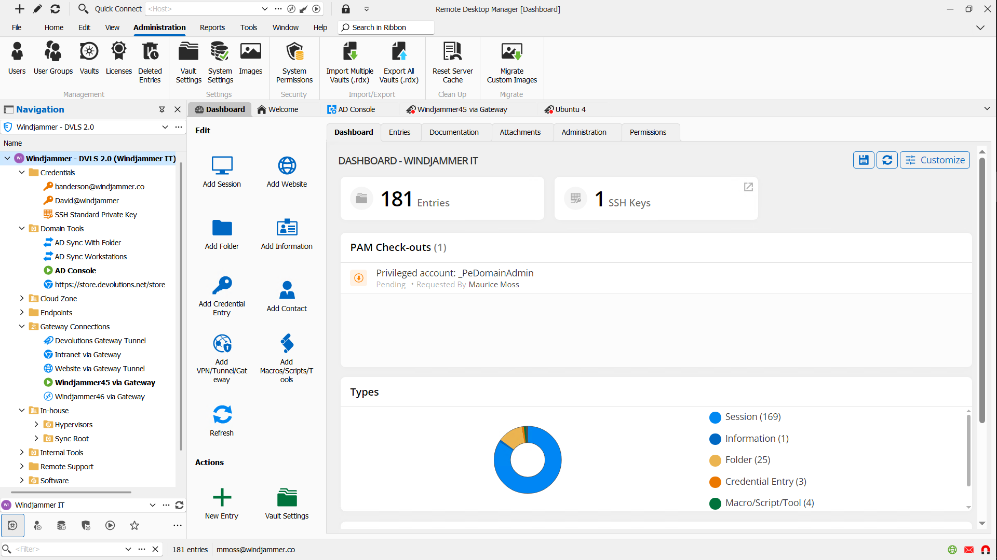997x560 pixels.
Task: Click the Export All Vaults (.rdx) icon
Action: (x=398, y=62)
